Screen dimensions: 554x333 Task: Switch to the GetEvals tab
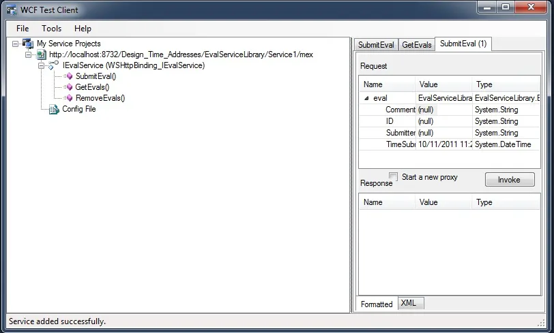point(417,45)
